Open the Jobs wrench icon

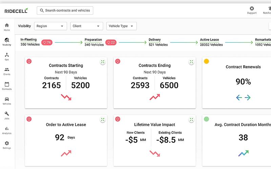pyautogui.click(x=7, y=114)
